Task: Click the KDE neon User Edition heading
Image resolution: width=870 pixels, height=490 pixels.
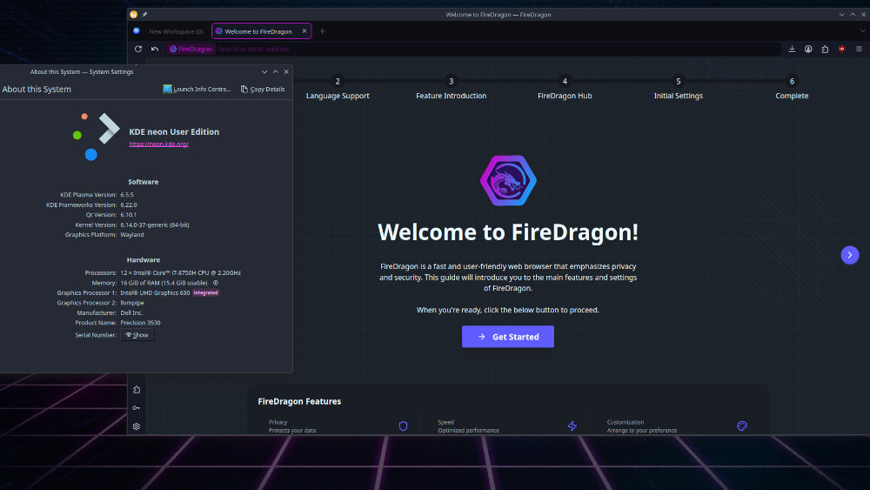Action: coord(174,131)
